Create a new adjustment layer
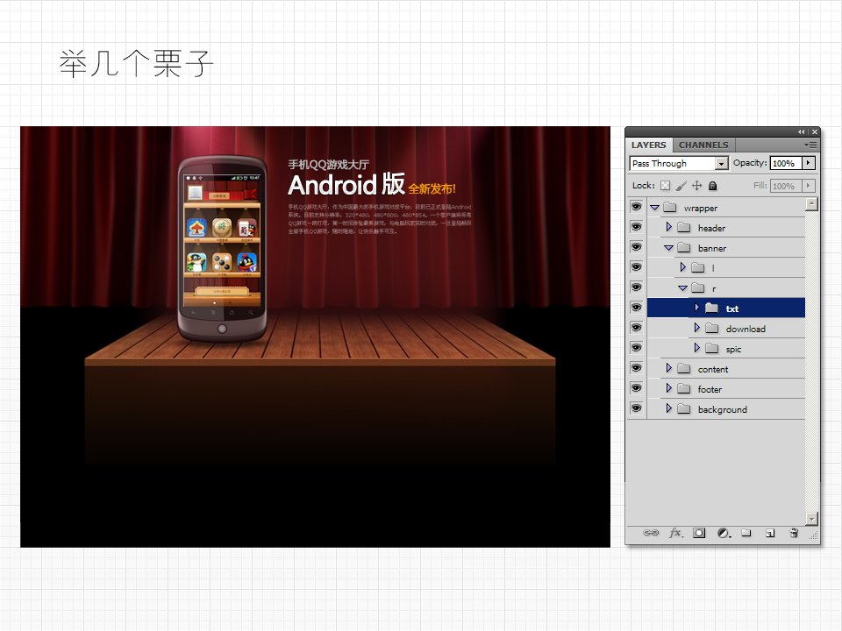 (x=723, y=533)
